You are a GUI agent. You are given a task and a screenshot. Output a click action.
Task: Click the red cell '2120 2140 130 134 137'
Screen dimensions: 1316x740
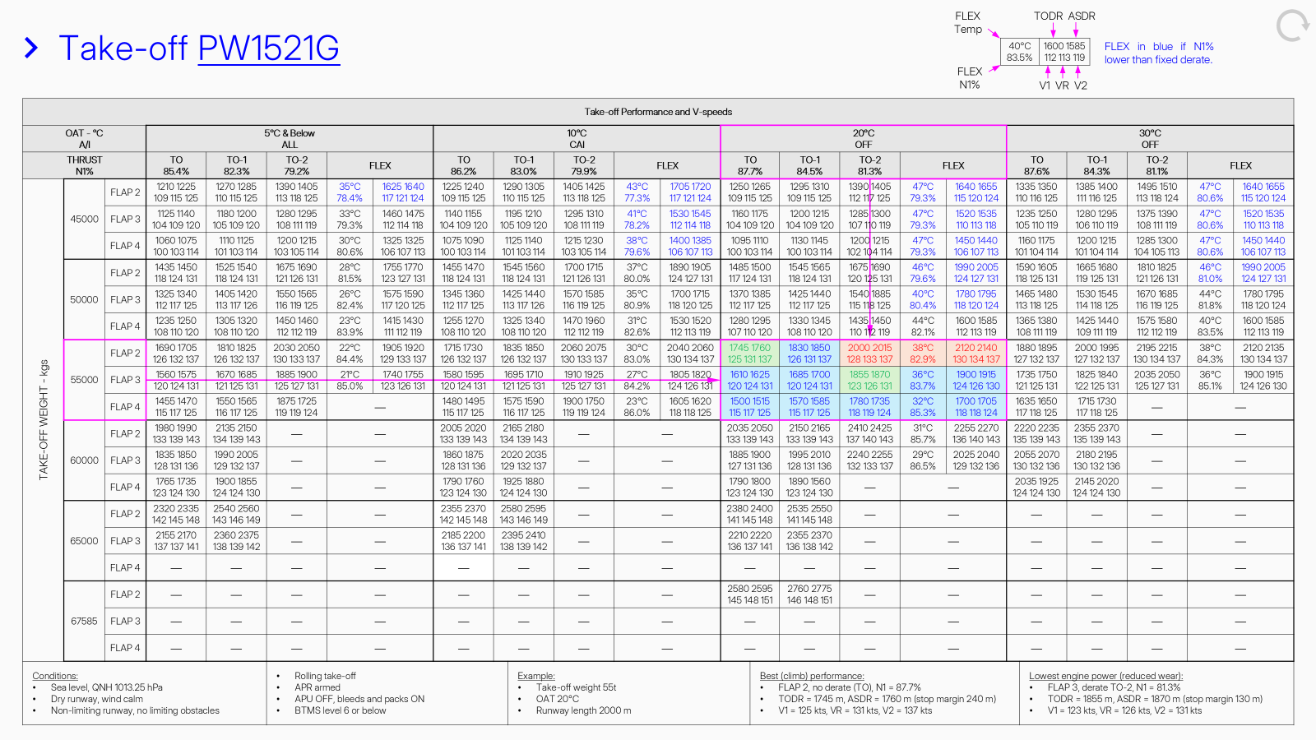pyautogui.click(x=976, y=354)
